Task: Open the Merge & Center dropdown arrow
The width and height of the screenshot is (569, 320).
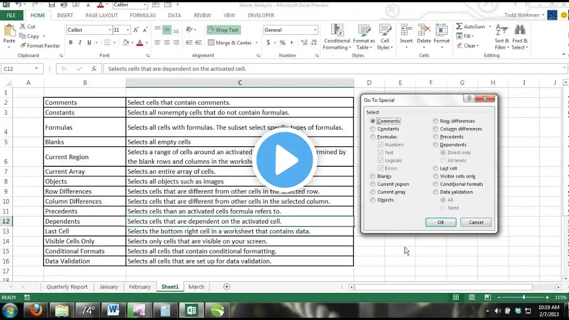Action: pos(256,43)
